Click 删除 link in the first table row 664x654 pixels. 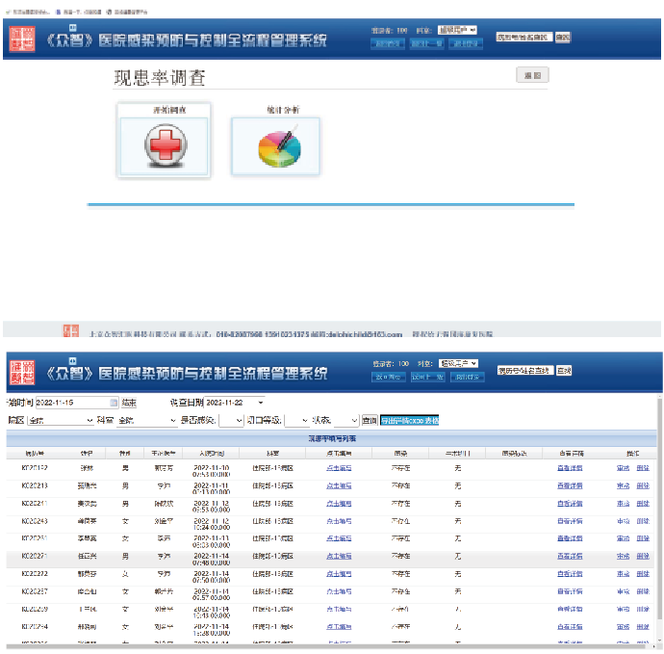click(x=643, y=469)
